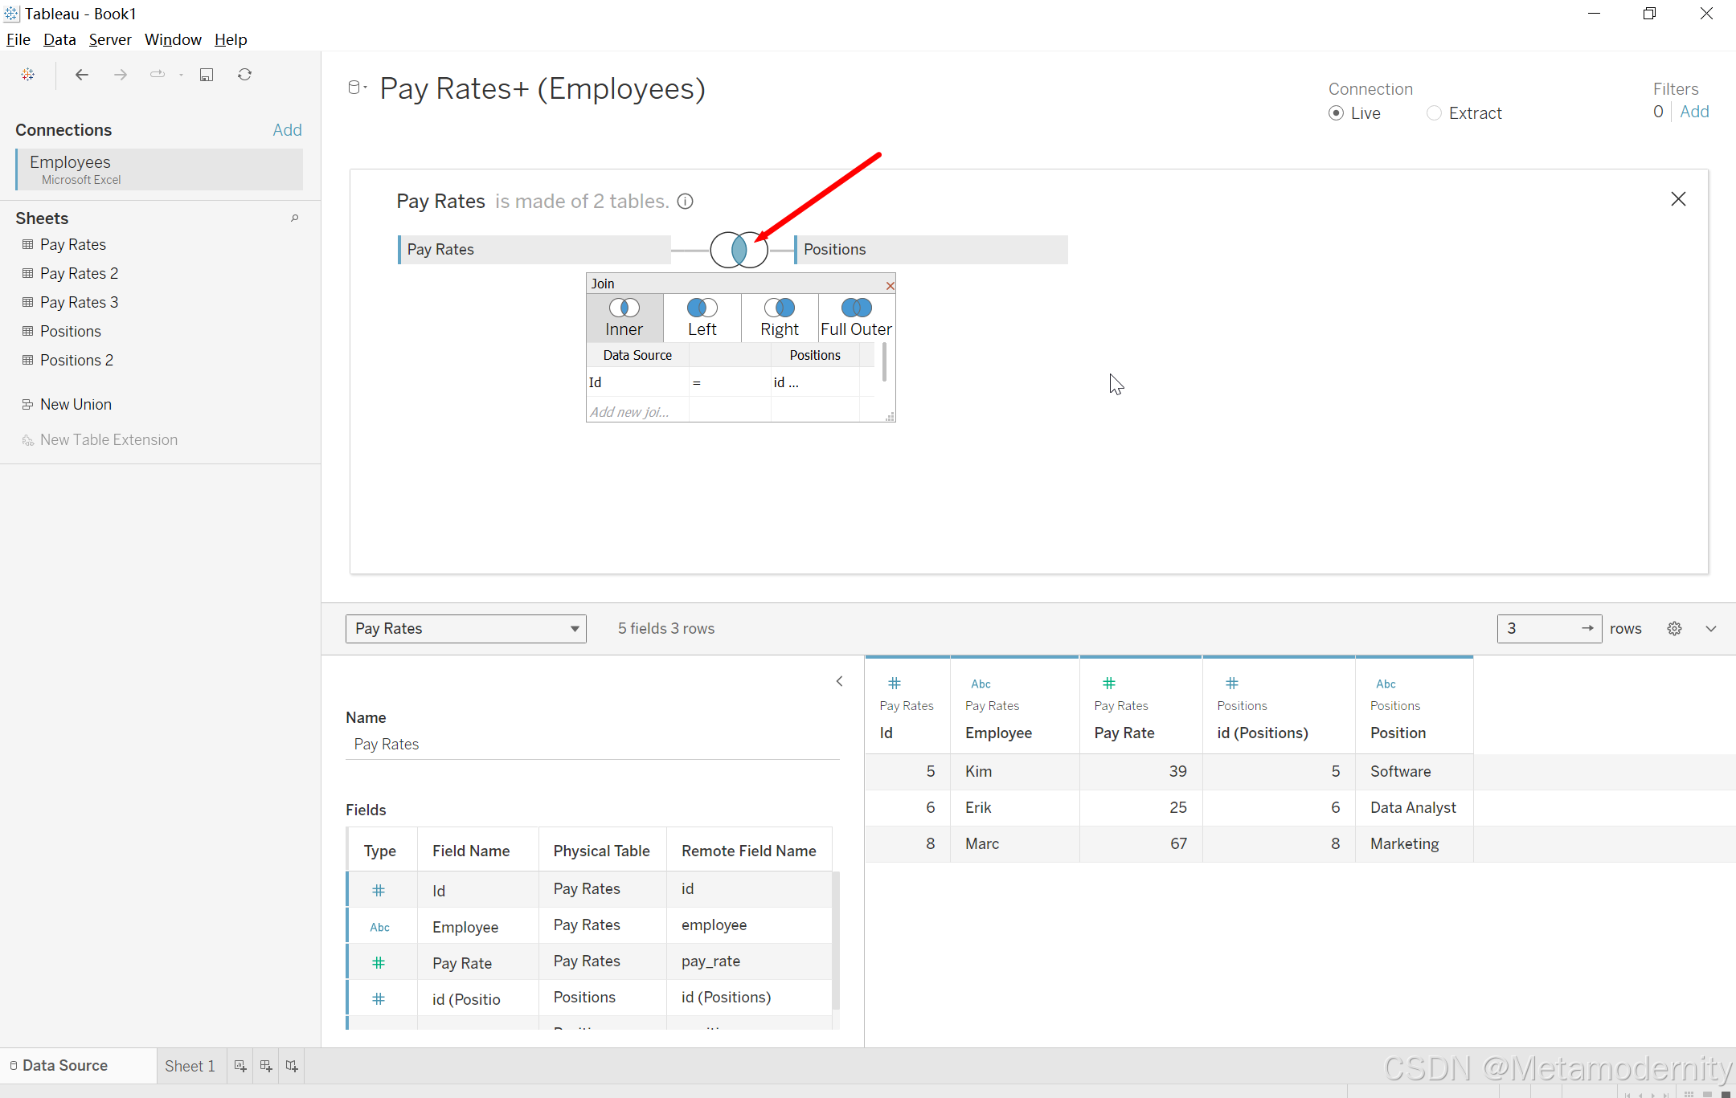The image size is (1736, 1098).
Task: Expand the chevron beside the gear icon
Action: click(1711, 629)
